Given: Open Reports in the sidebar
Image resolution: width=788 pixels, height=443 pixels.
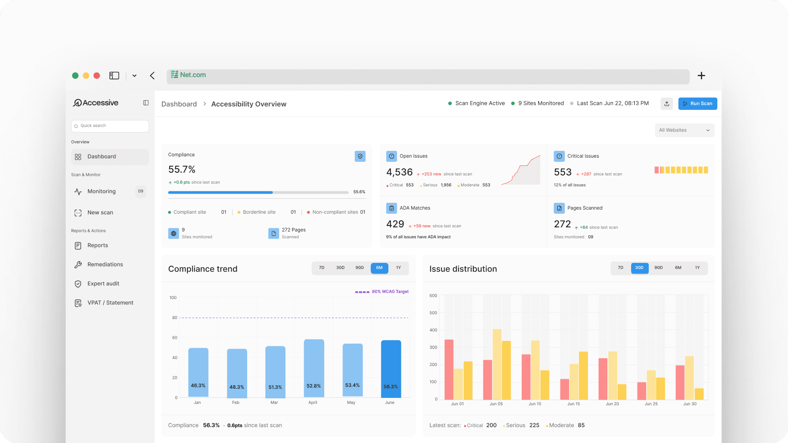Looking at the screenshot, I should pyautogui.click(x=110, y=246).
